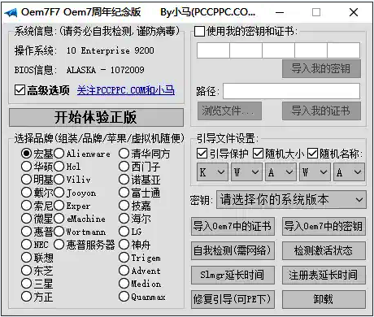
Task: Click 修复引导(可PE下) button
Action: click(x=233, y=299)
